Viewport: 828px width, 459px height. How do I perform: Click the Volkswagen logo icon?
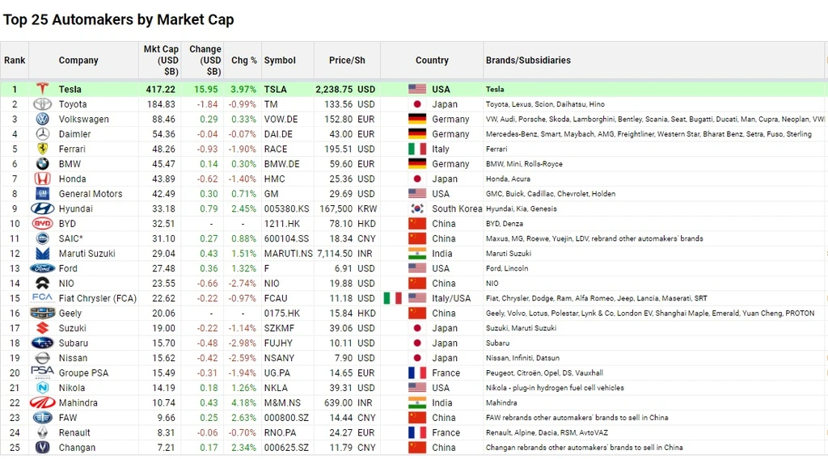point(42,119)
